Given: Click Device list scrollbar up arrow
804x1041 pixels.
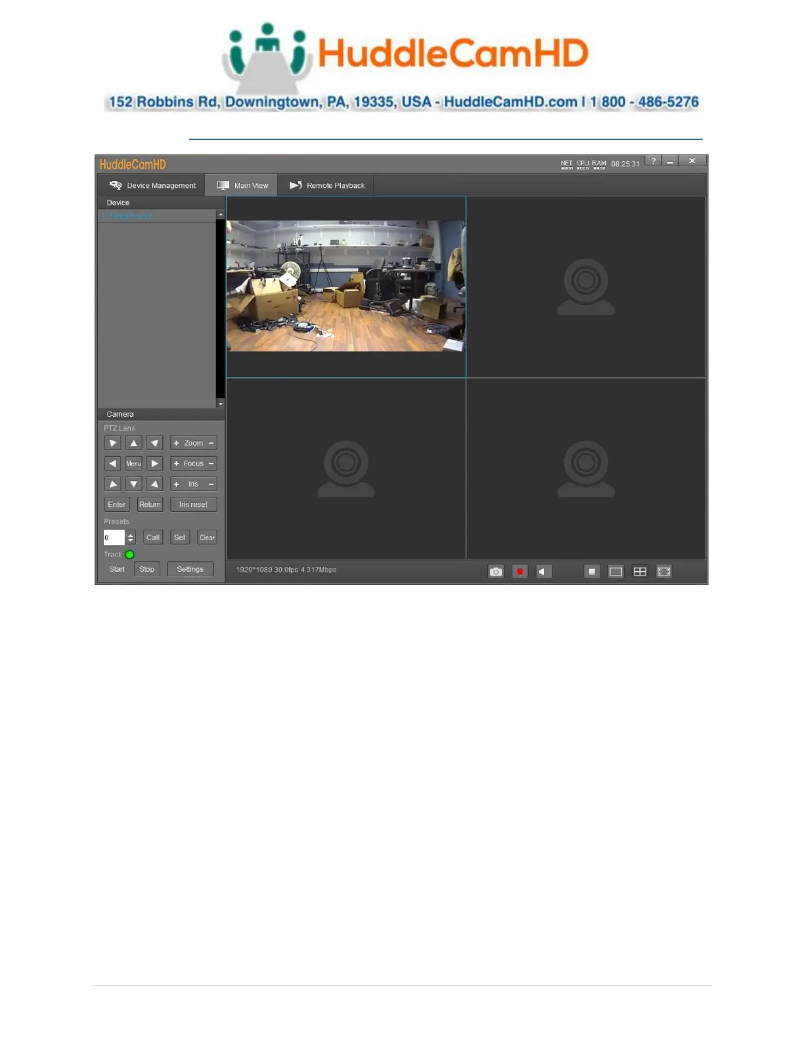Looking at the screenshot, I should coord(220,214).
